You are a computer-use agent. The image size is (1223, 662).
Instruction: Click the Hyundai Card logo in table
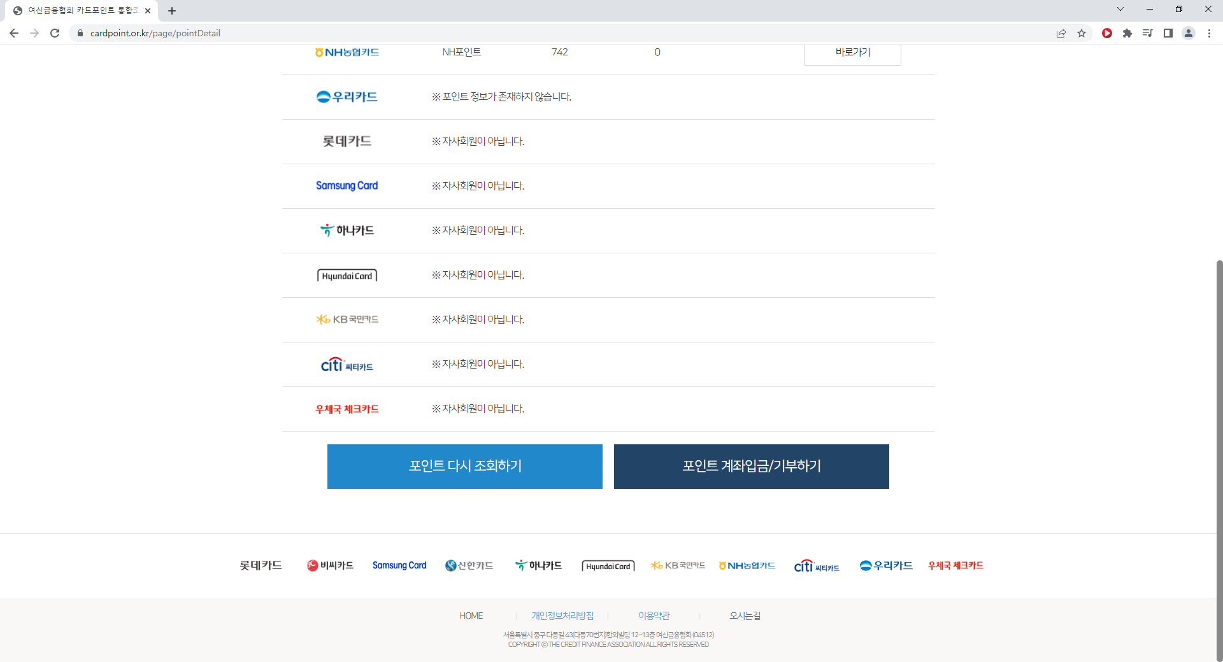coord(347,276)
